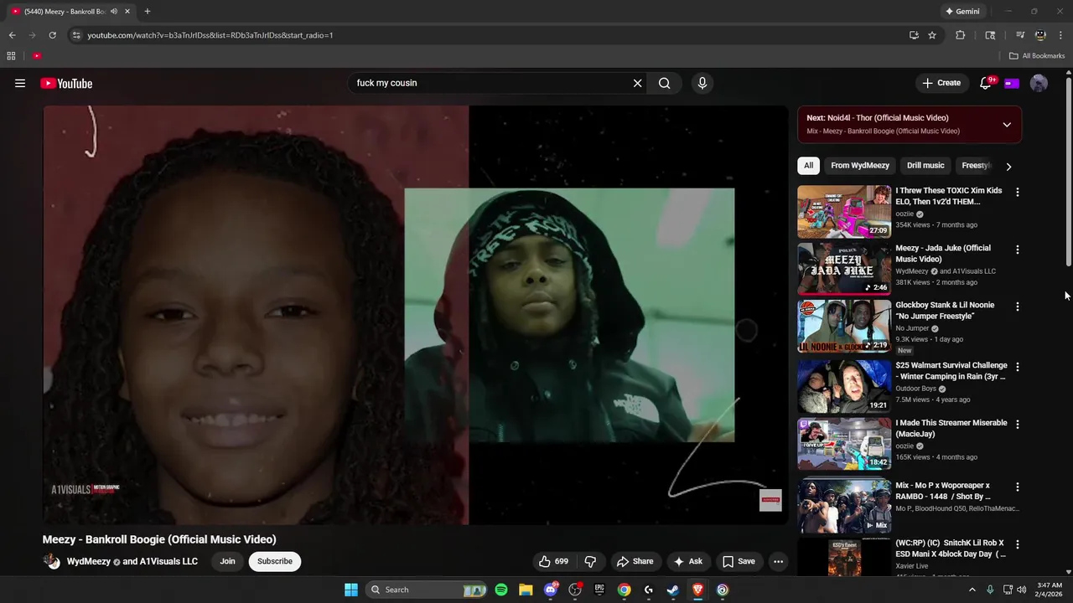Clear the search box with the X

pos(637,83)
